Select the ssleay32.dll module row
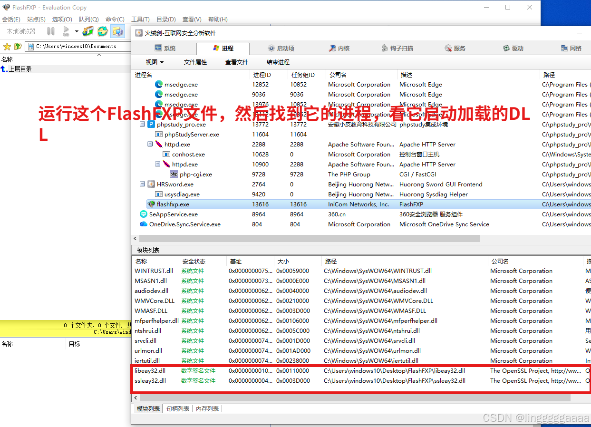 (361, 380)
